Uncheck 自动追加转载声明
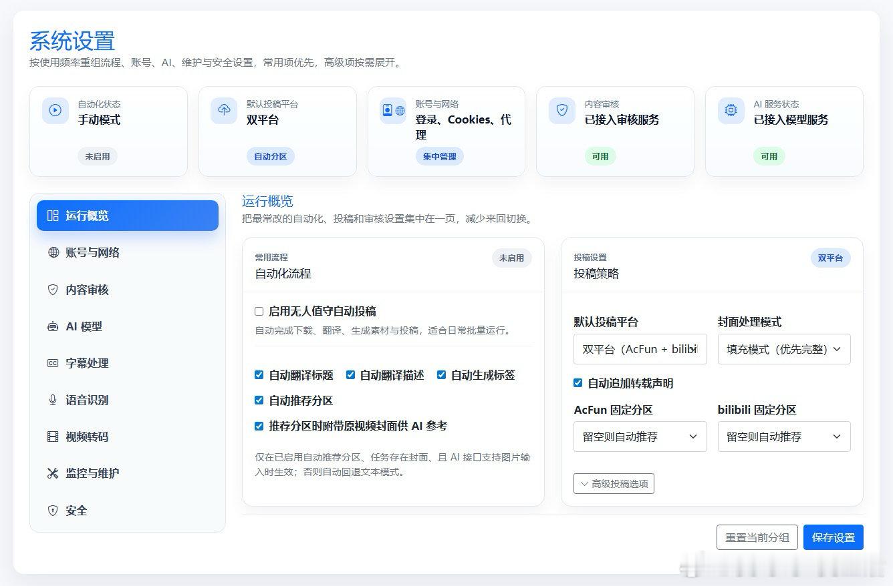893x586 pixels. [x=578, y=383]
